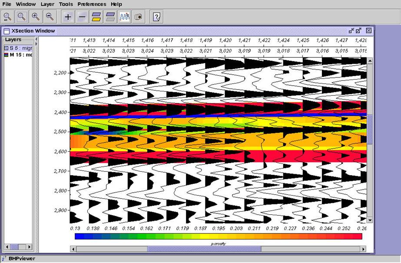Click the blue and yellow layers icon

(96, 17)
